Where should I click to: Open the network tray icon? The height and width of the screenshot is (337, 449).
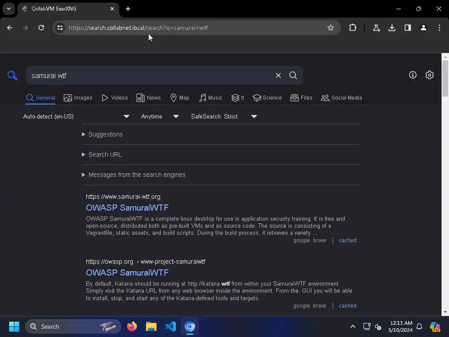click(x=367, y=326)
